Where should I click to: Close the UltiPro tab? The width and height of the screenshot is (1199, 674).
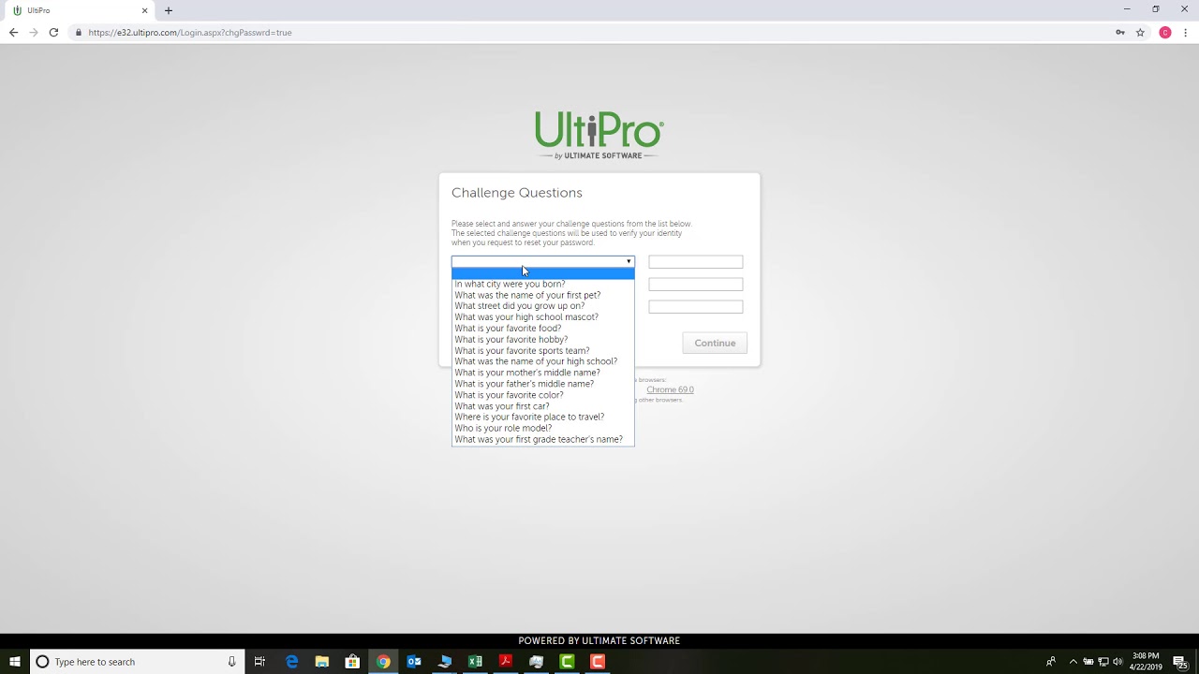144,10
